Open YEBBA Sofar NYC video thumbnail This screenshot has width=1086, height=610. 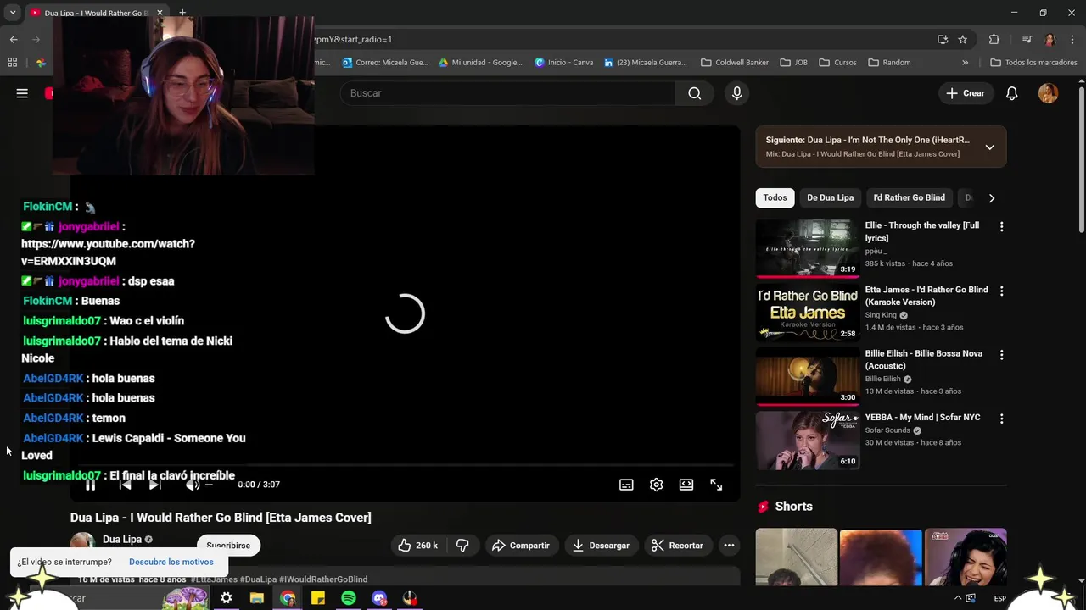pyautogui.click(x=807, y=441)
